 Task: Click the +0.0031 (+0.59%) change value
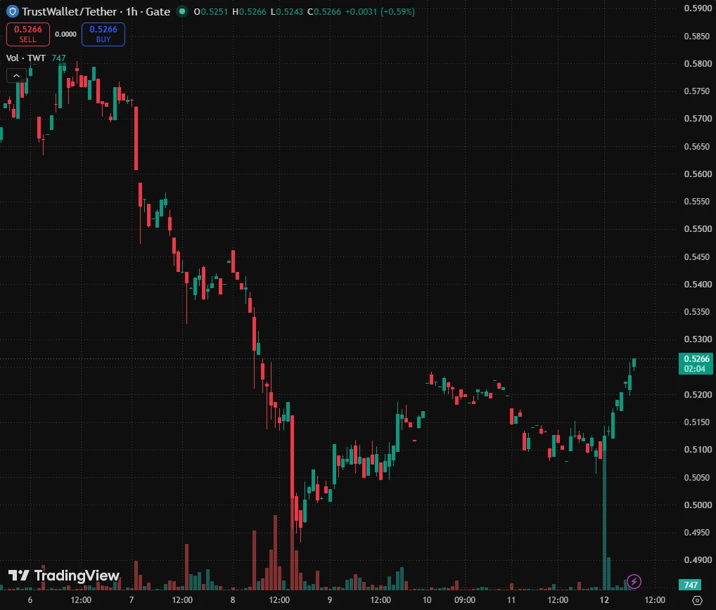(x=380, y=11)
